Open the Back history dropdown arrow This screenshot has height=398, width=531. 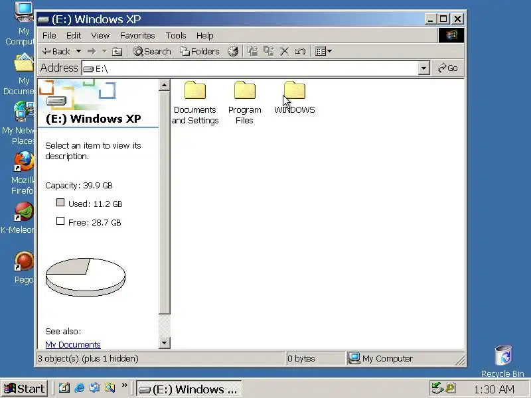[78, 52]
